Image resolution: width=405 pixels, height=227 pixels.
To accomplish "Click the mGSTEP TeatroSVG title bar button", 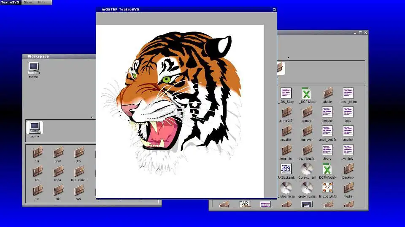I will (274, 10).
